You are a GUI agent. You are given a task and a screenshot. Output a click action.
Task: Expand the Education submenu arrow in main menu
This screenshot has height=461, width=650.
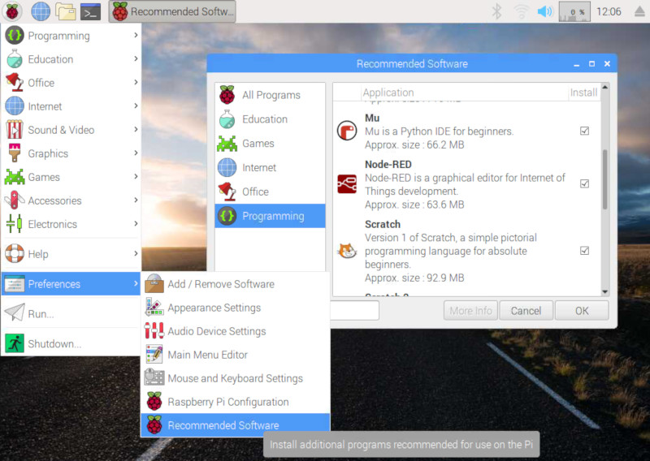coord(136,58)
